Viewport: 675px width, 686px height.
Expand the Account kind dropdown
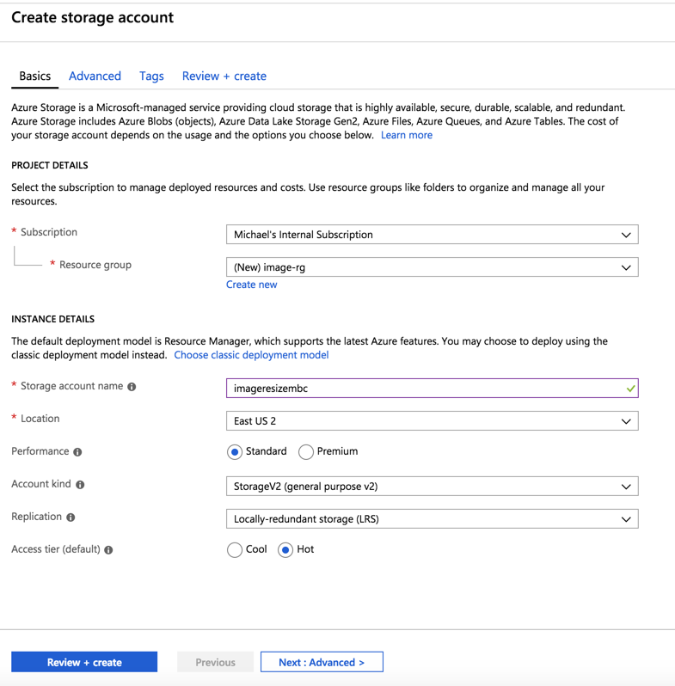(x=432, y=487)
